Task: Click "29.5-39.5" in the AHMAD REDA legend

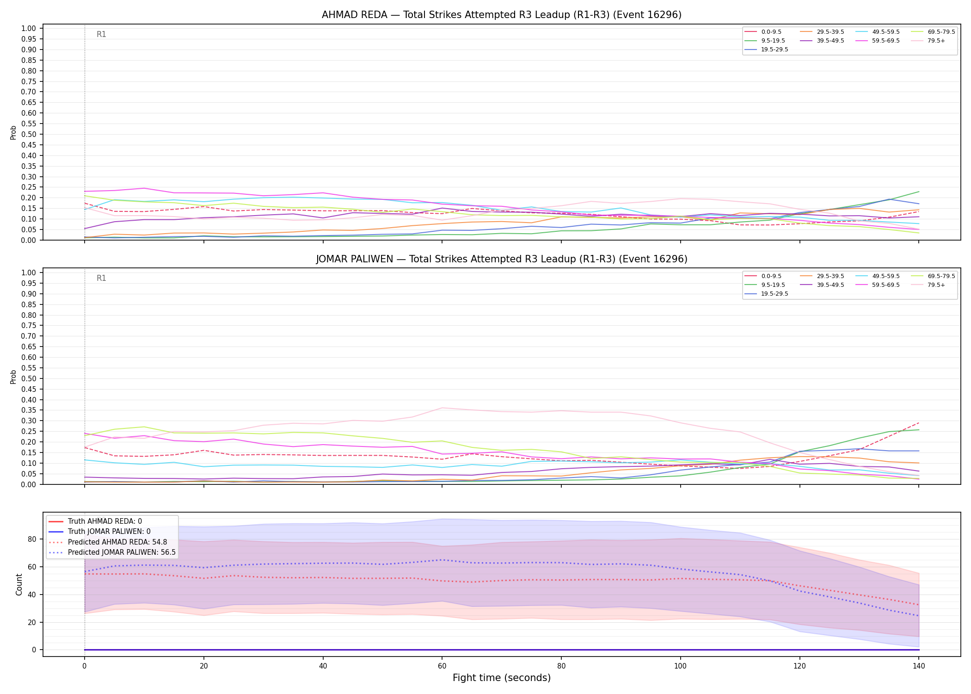Action: point(830,32)
